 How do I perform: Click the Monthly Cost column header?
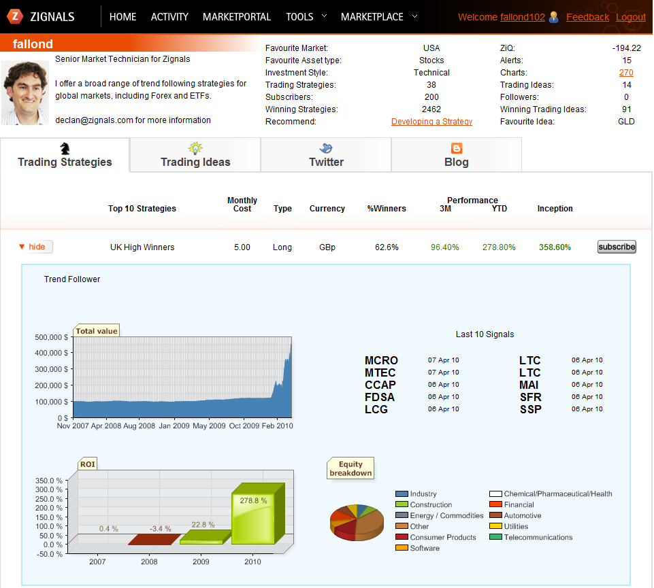242,204
